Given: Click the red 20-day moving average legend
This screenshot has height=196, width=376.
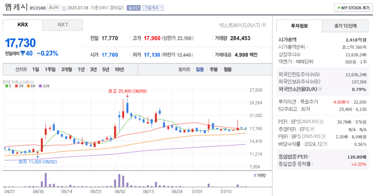Looking at the screenshot, I should pyautogui.click(x=19, y=86).
